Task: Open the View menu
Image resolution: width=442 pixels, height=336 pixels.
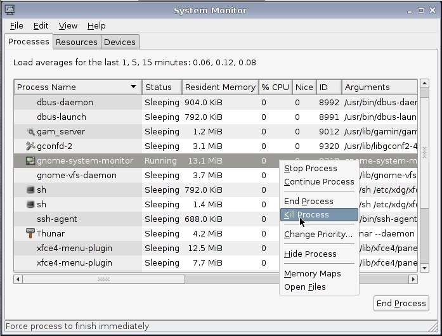Action: coord(68,26)
